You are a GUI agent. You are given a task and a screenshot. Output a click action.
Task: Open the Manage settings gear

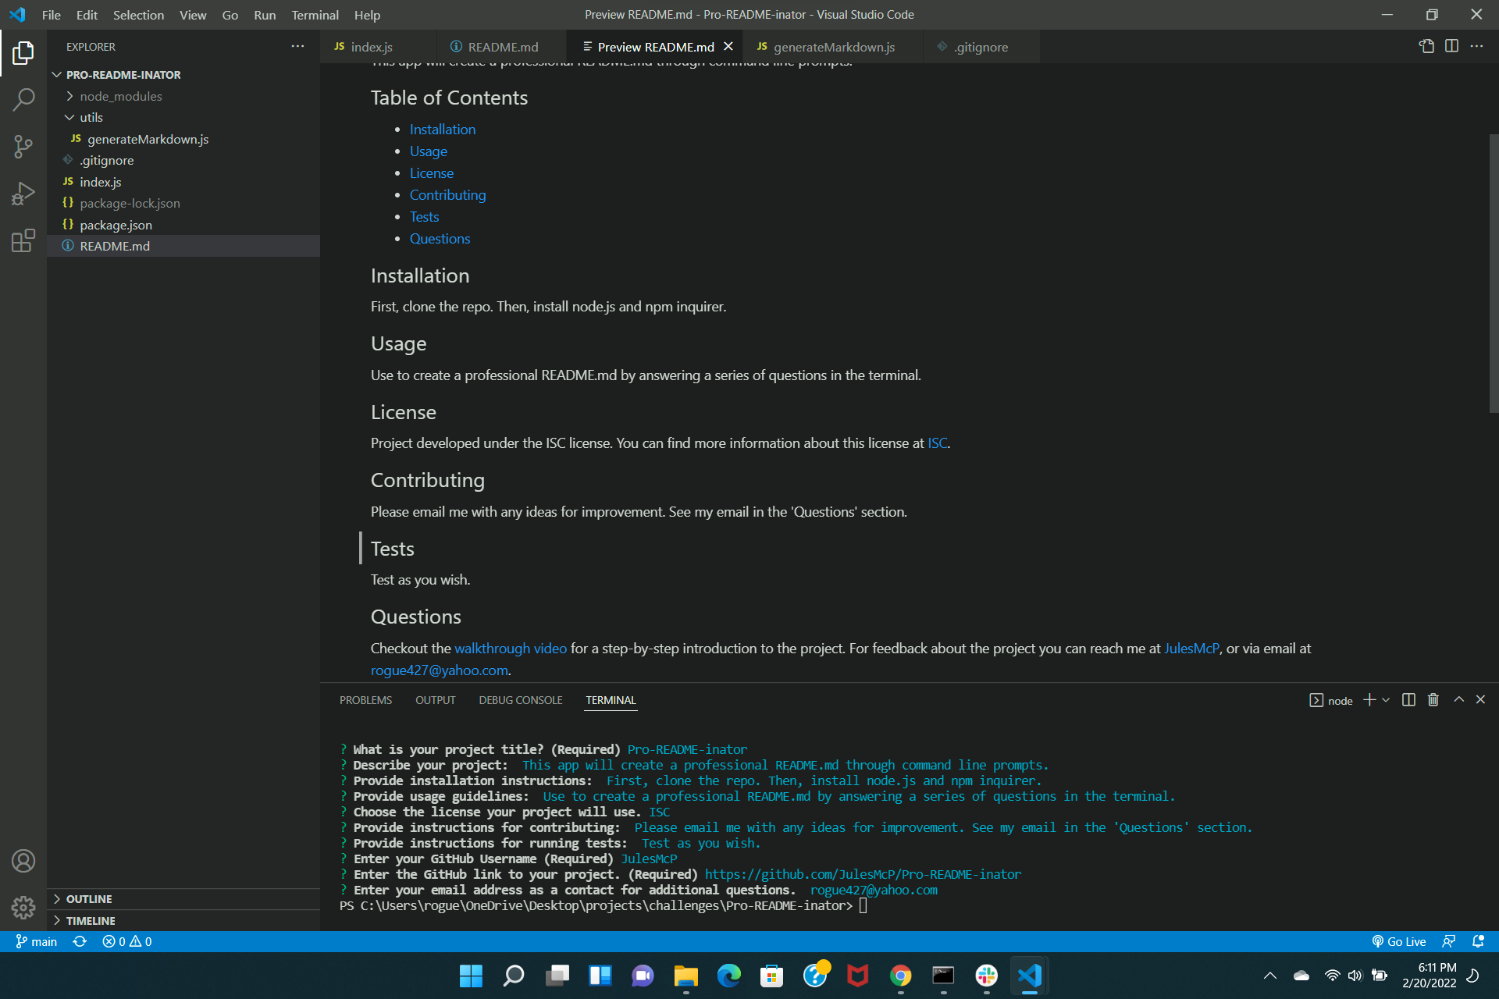click(x=23, y=908)
